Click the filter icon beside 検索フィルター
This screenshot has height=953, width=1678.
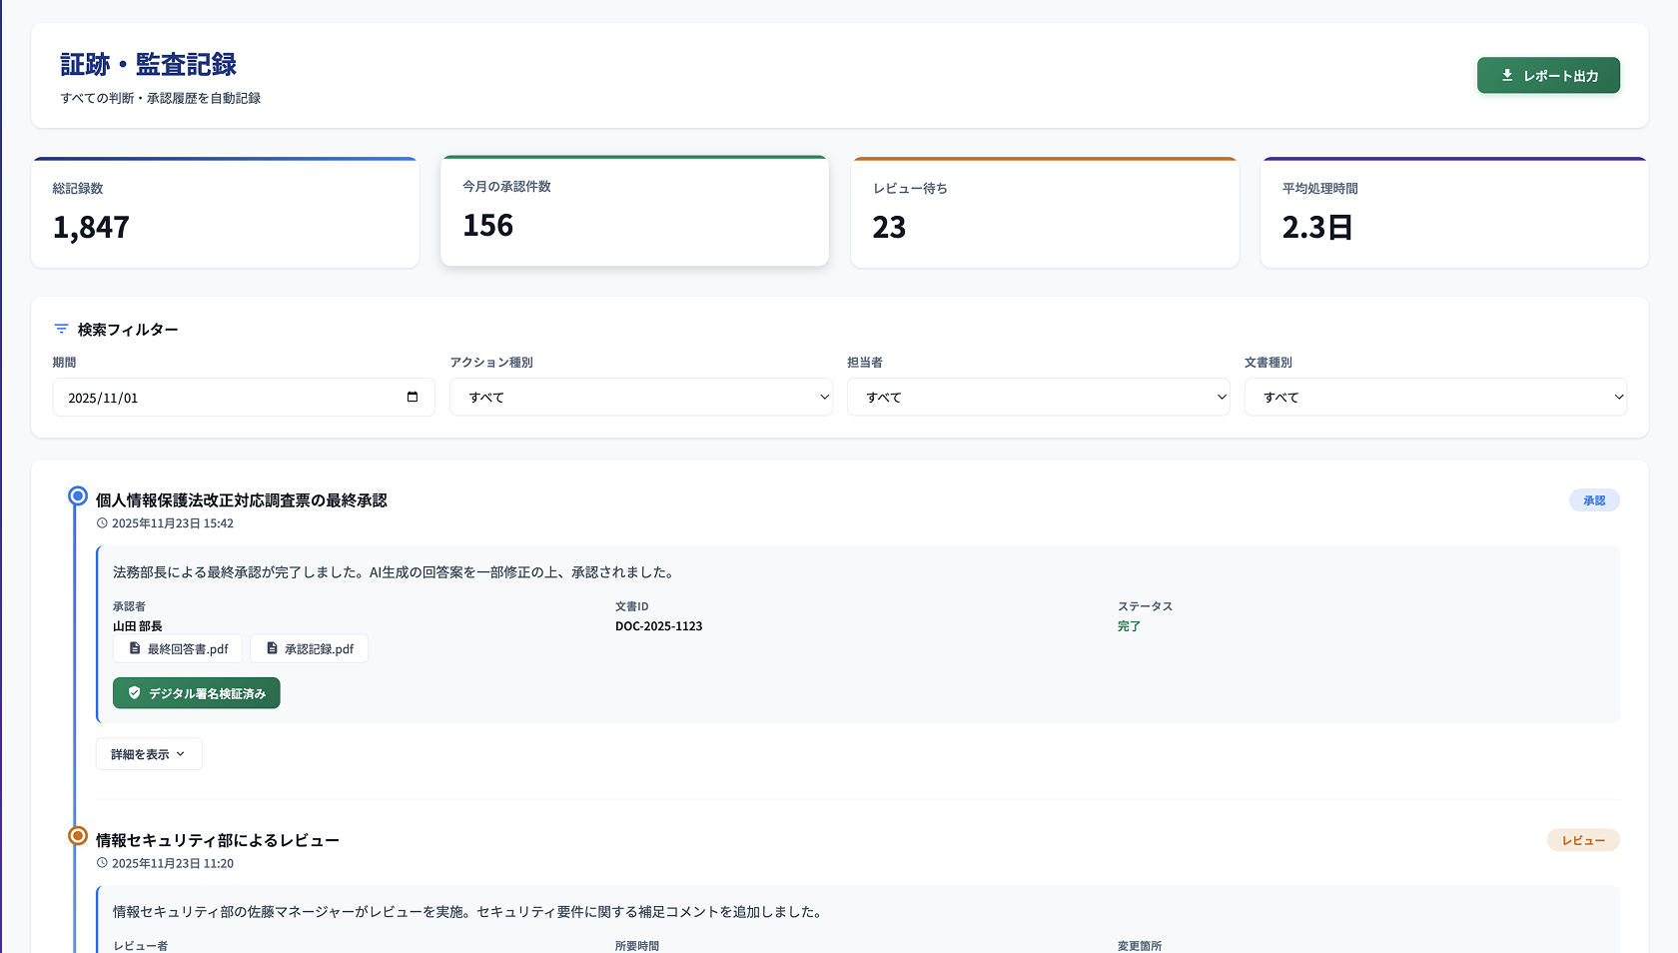tap(61, 329)
